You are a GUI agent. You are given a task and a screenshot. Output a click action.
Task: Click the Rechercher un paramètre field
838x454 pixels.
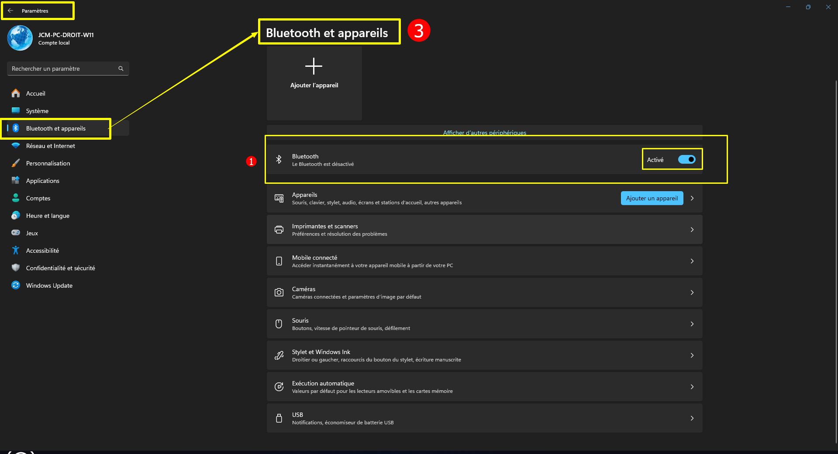point(68,69)
